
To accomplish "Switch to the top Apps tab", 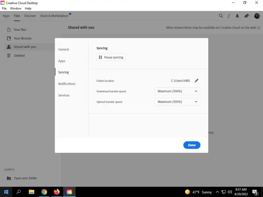I will click(x=6, y=16).
